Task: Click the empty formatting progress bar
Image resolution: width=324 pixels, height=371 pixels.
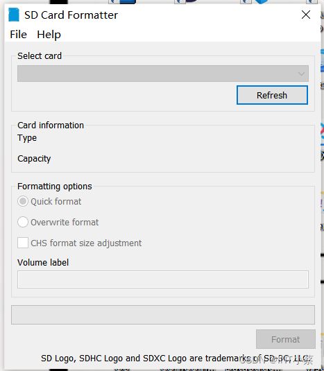Action: click(x=163, y=315)
